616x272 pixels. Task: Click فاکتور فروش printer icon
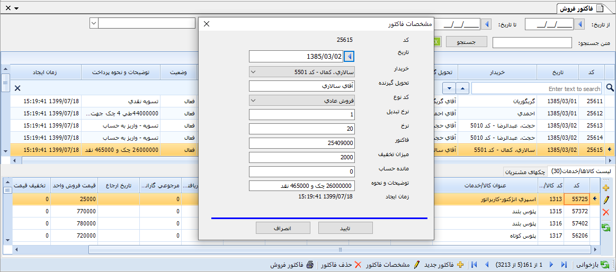[310, 265]
